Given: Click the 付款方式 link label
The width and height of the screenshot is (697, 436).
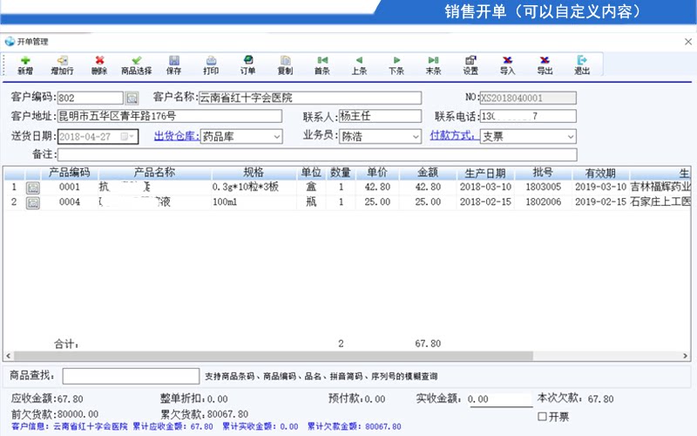Looking at the screenshot, I should 454,136.
